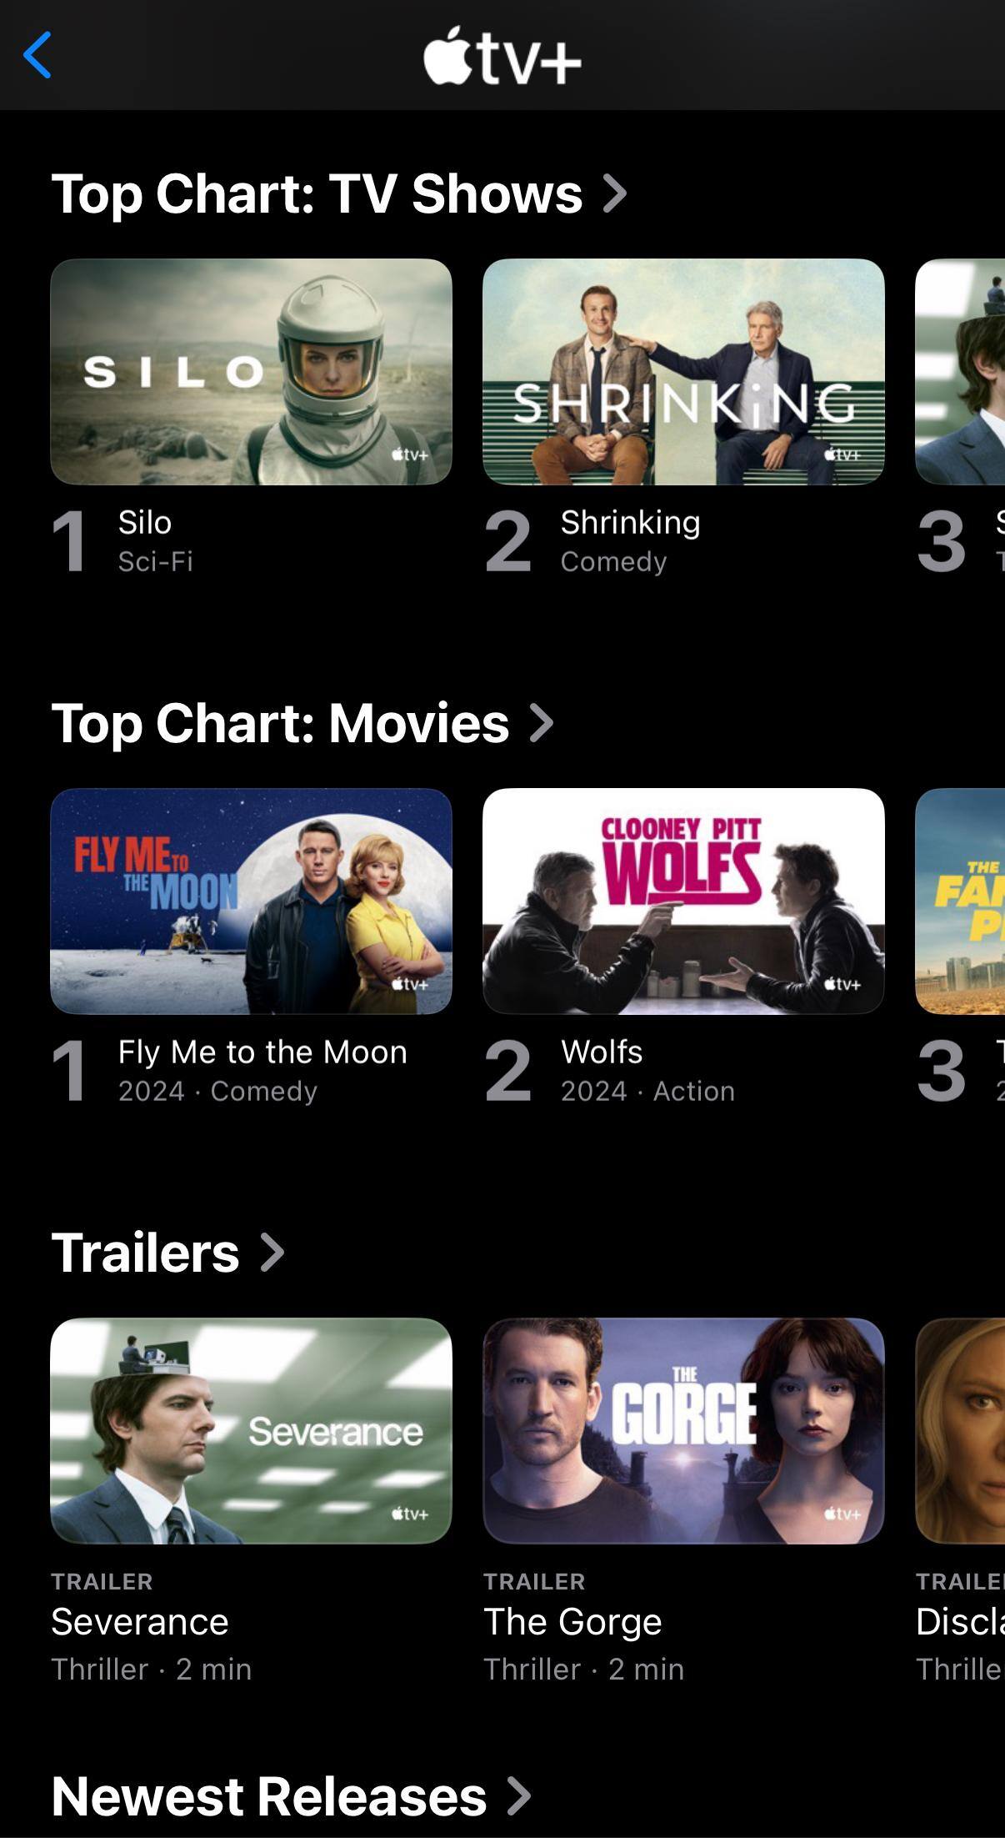Open the partially visible third TV show poster
The image size is (1005, 1838).
click(960, 372)
